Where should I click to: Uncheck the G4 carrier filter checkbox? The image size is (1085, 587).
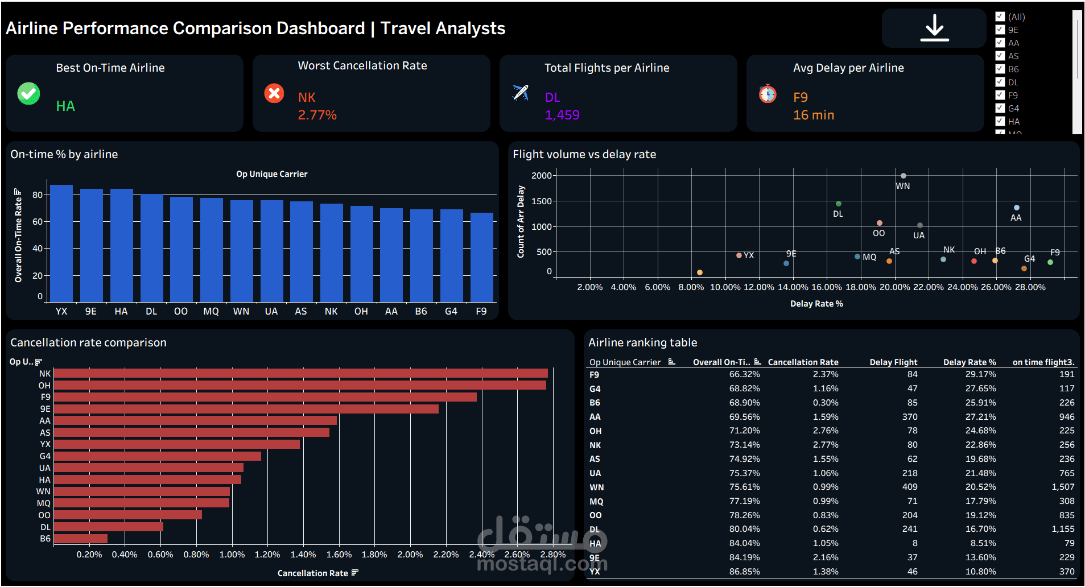(1000, 108)
